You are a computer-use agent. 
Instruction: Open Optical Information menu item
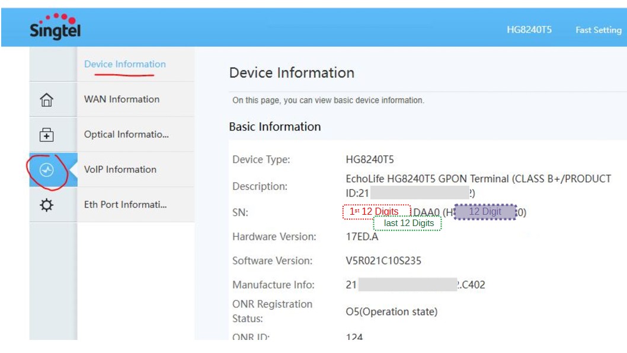126,135
